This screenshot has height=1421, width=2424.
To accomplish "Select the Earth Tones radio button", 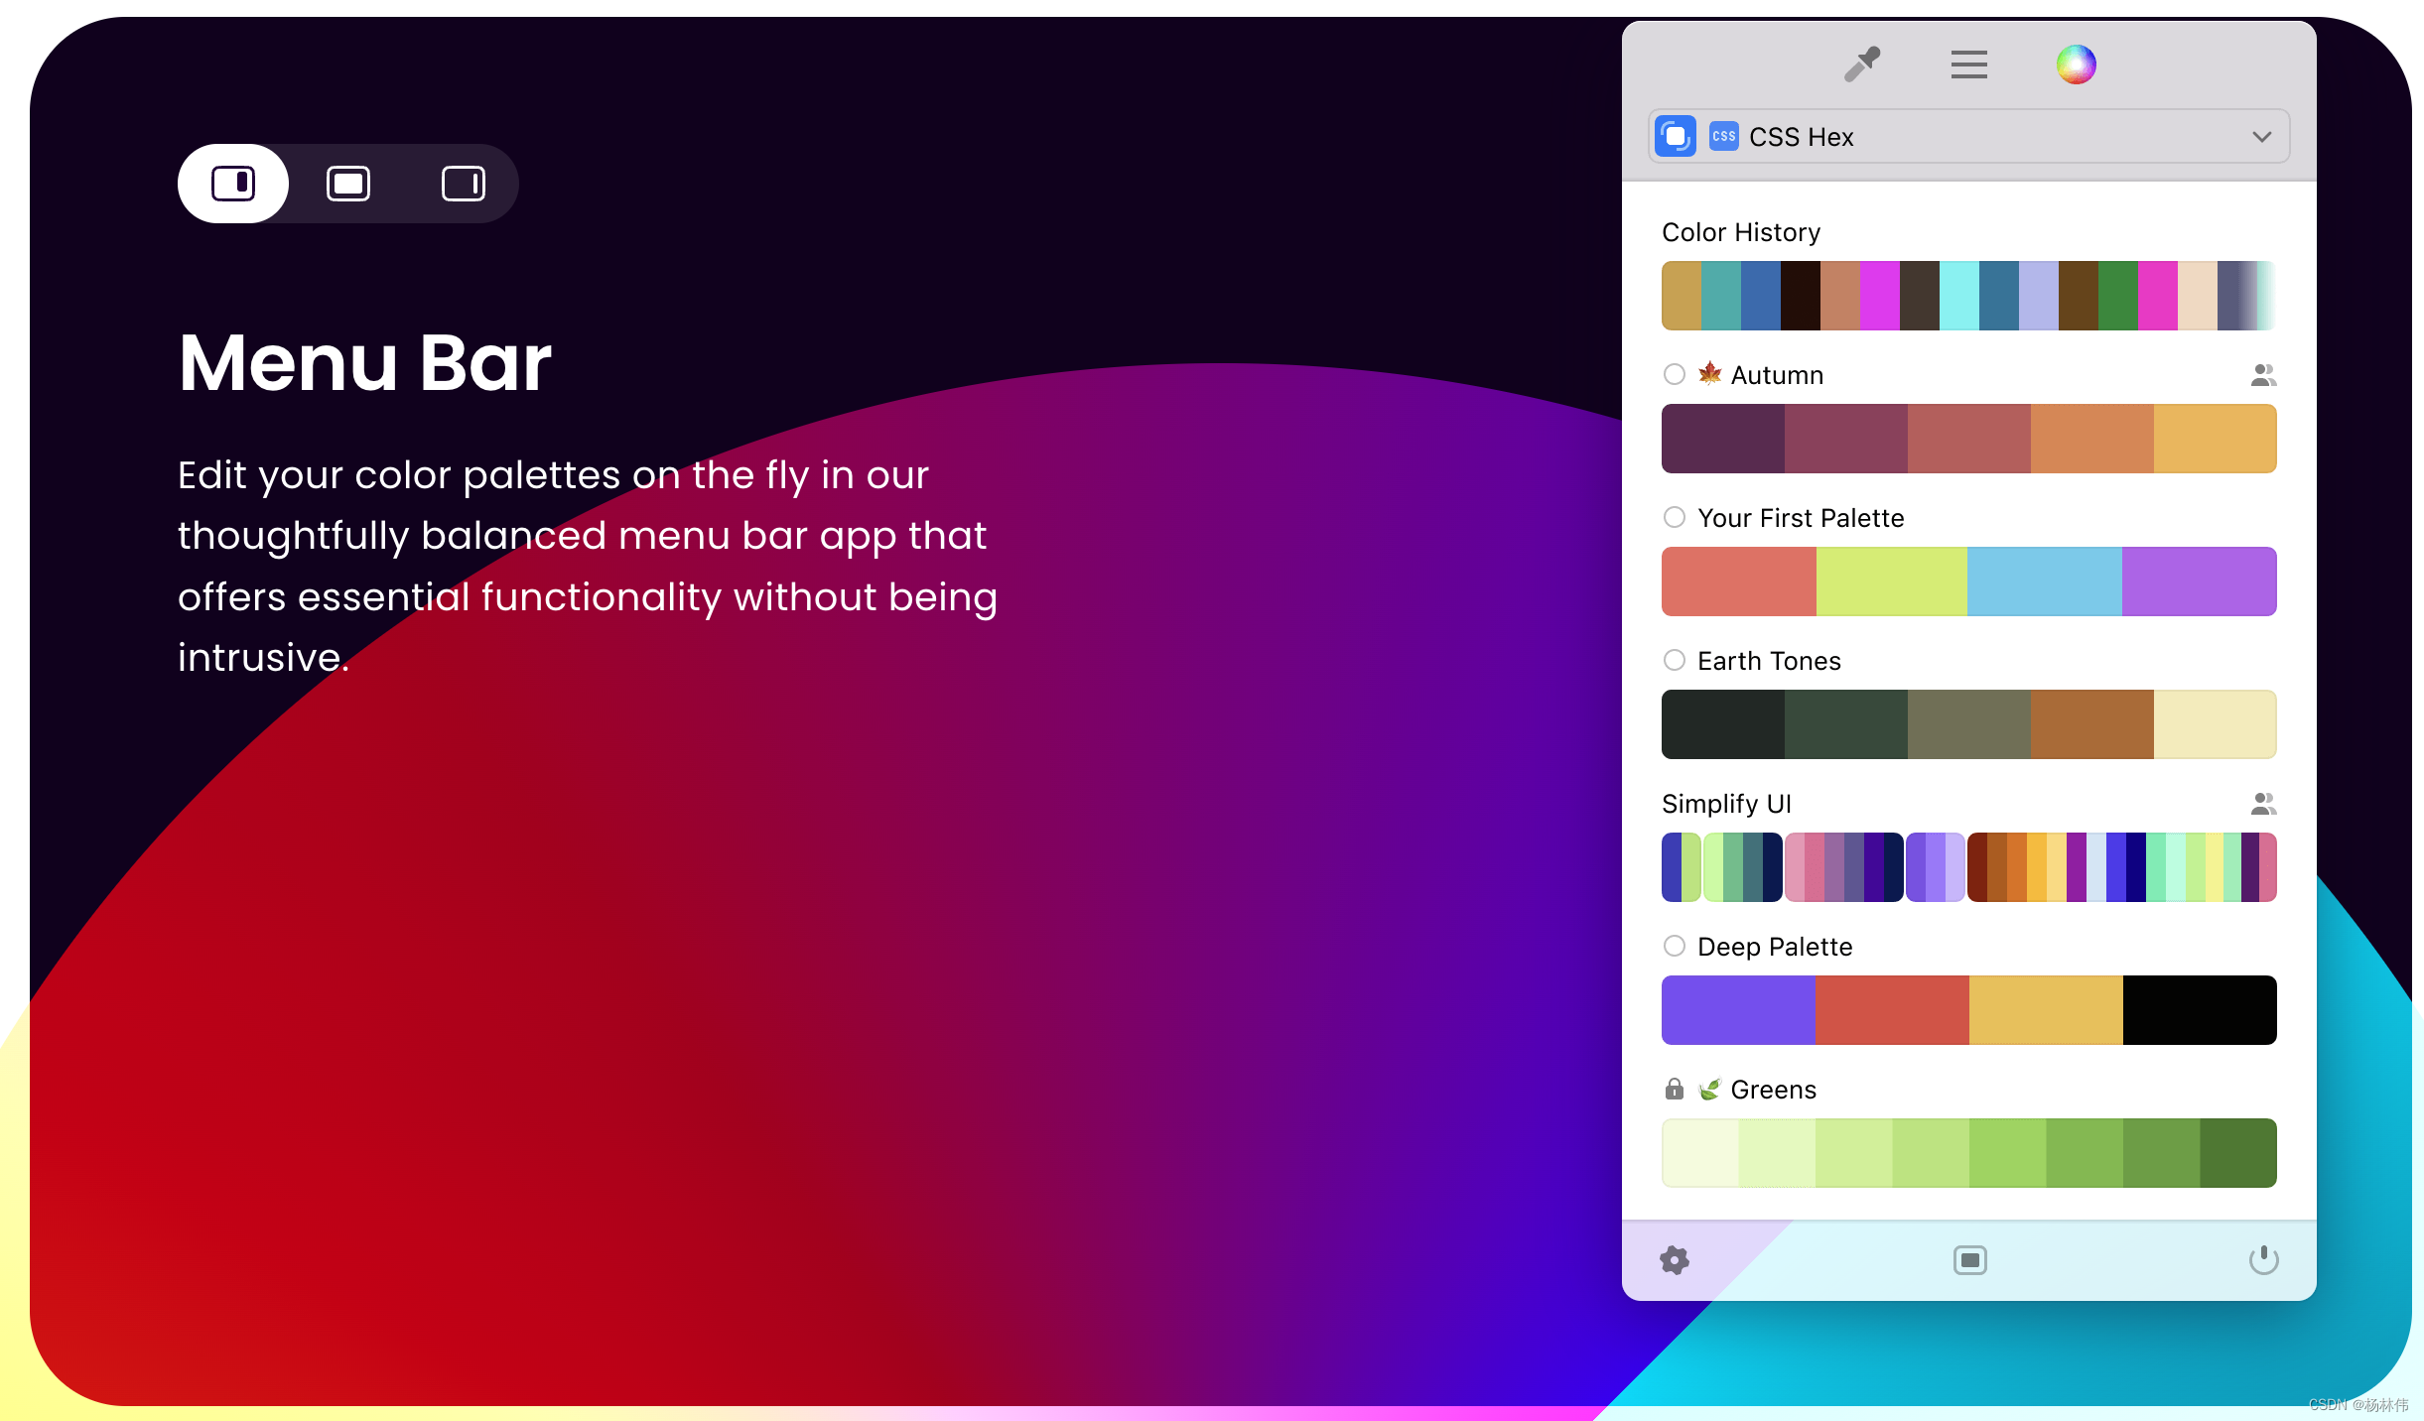I will pyautogui.click(x=1675, y=660).
